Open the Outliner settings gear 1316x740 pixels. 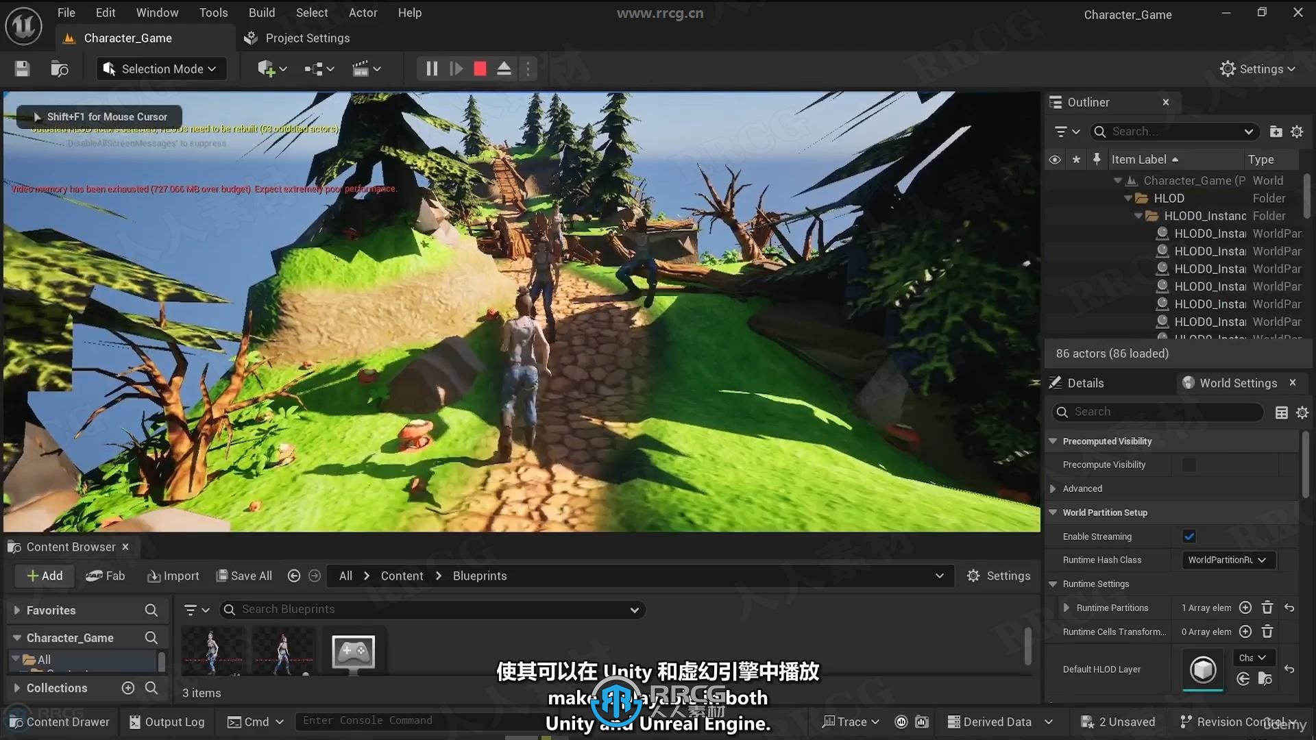coord(1297,132)
